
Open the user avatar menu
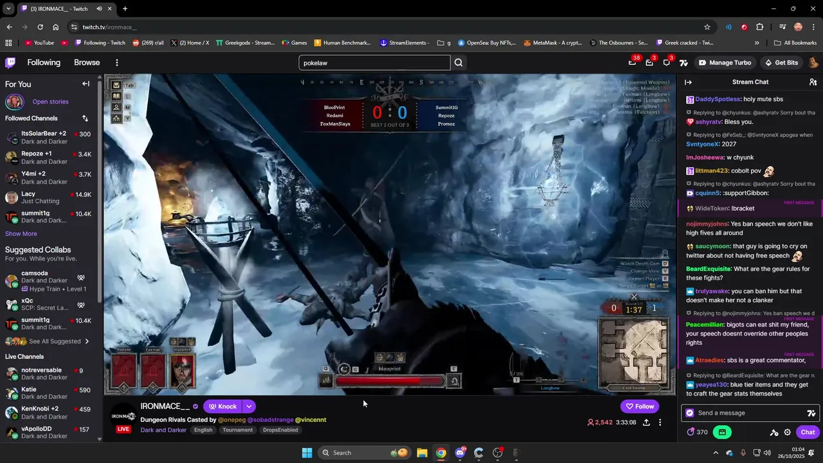coord(813,62)
